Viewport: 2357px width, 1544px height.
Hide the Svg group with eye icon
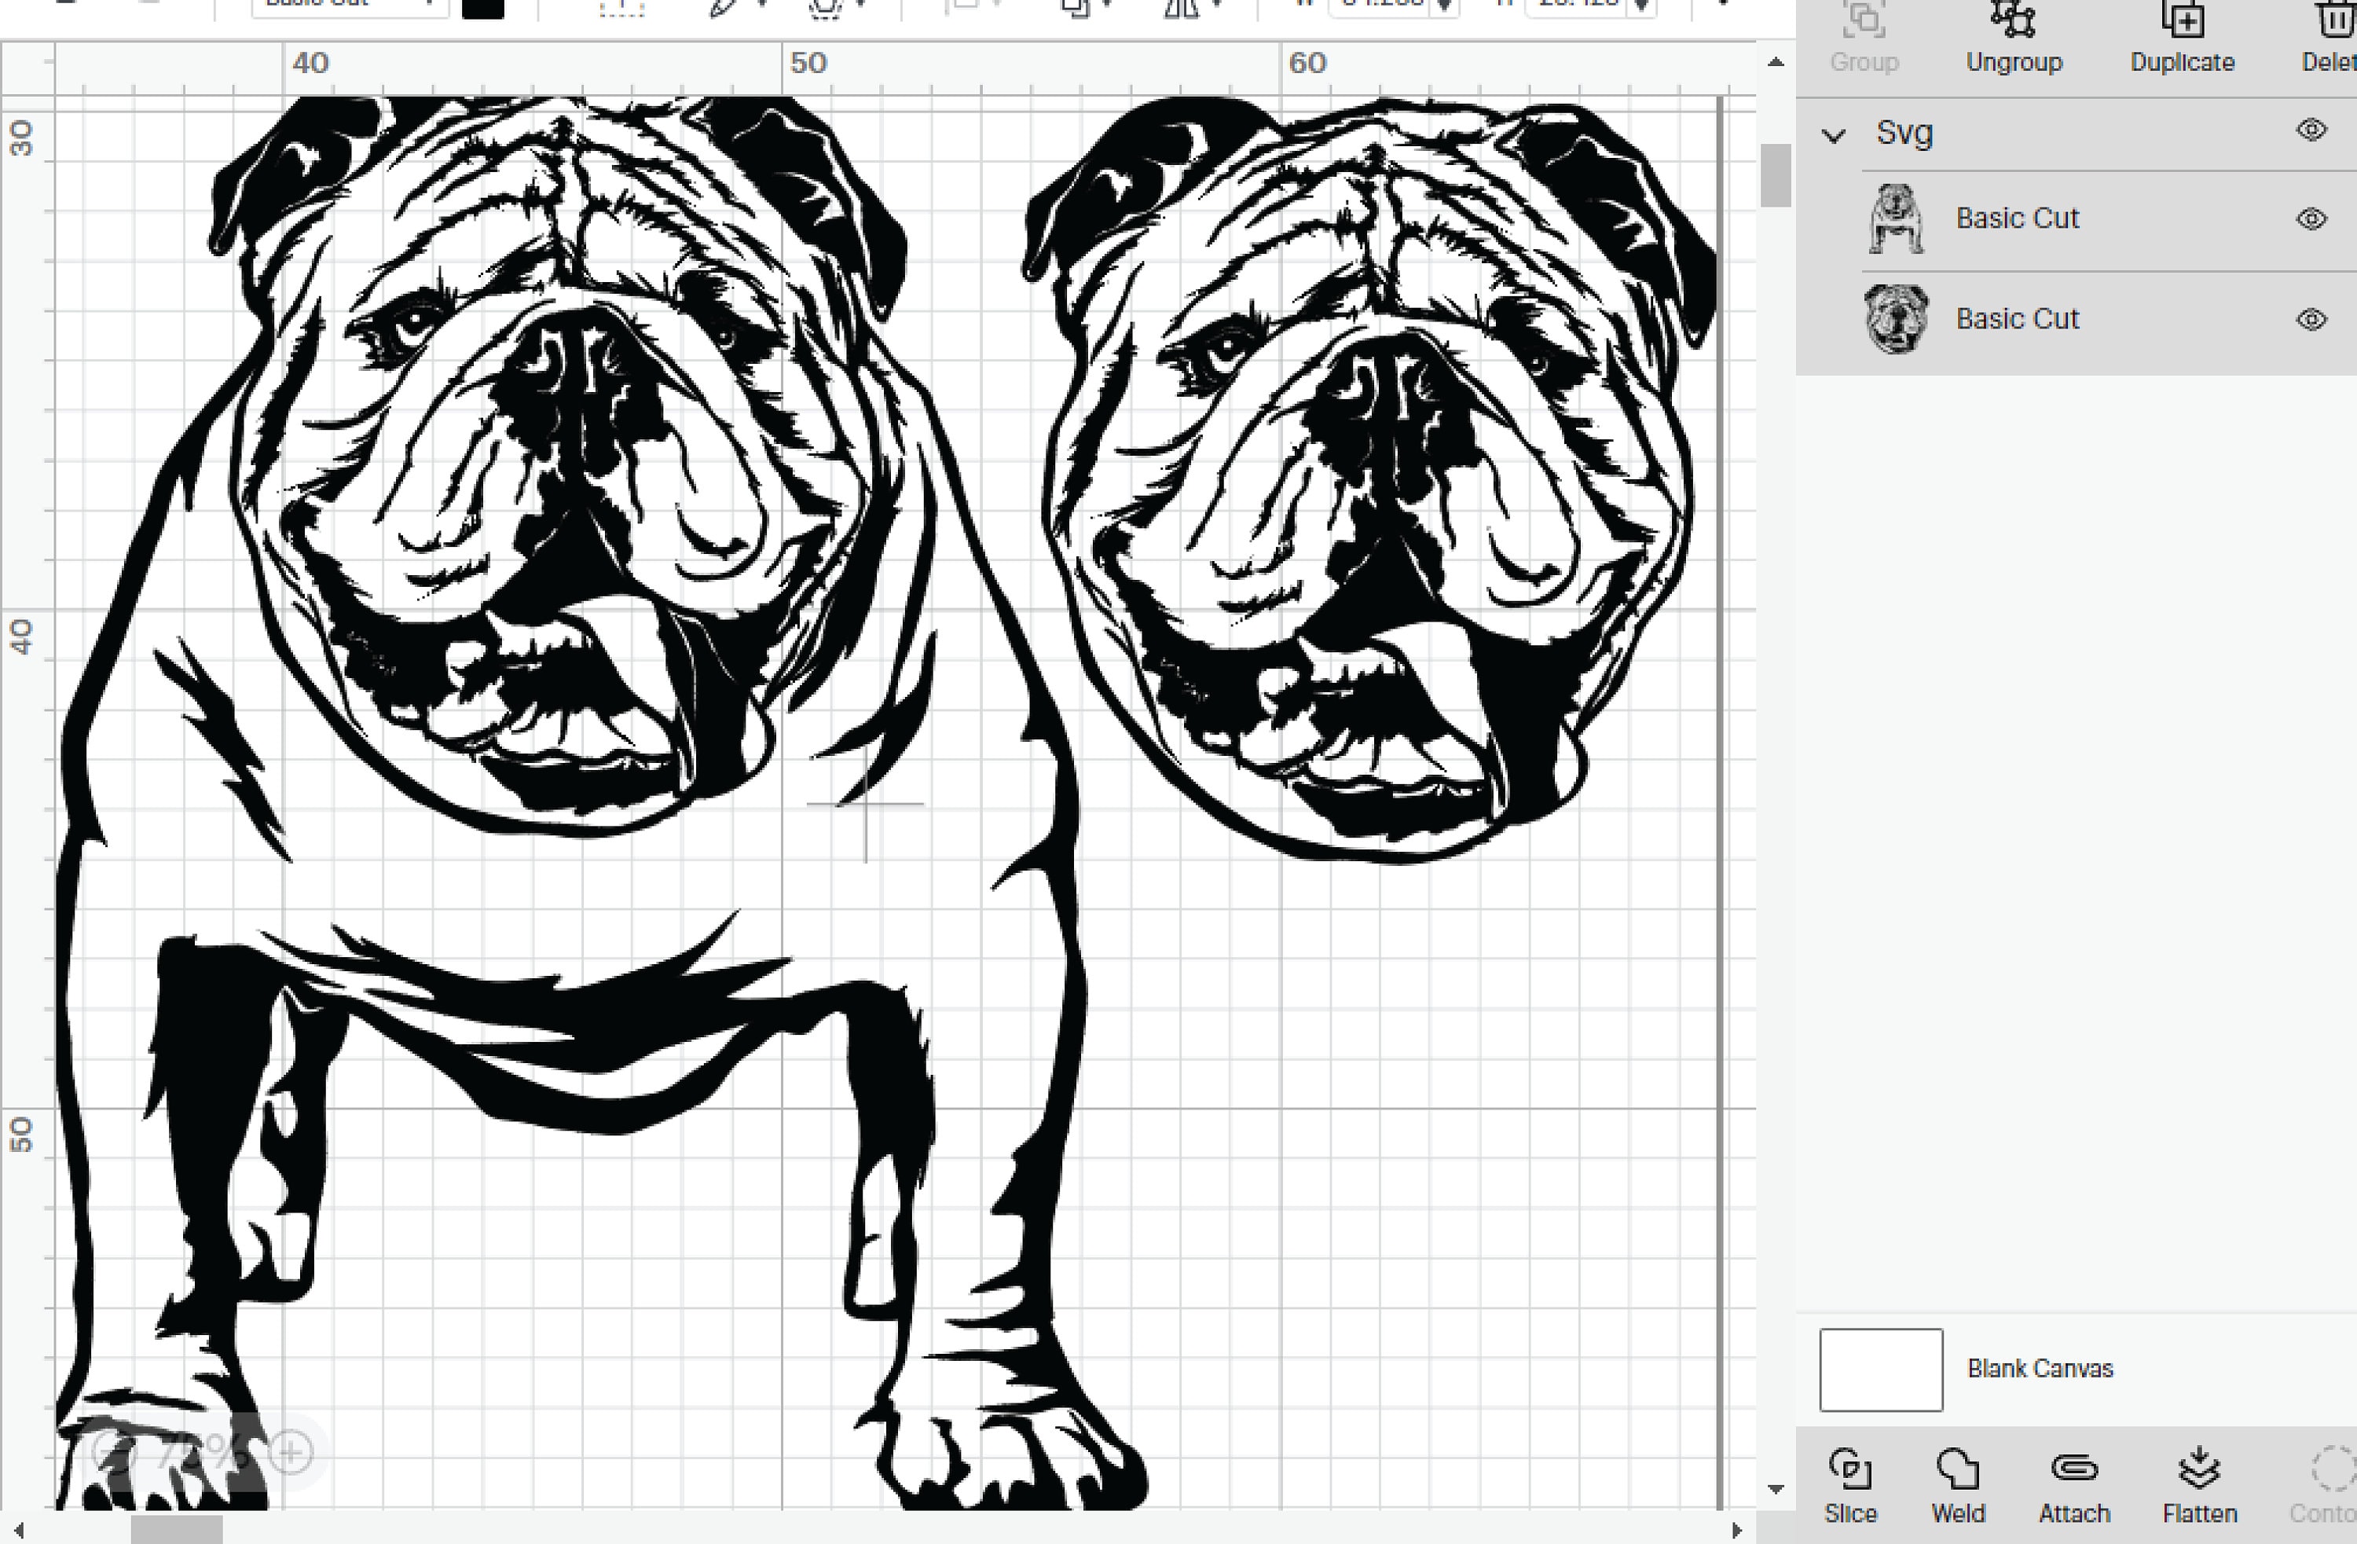[x=2311, y=130]
